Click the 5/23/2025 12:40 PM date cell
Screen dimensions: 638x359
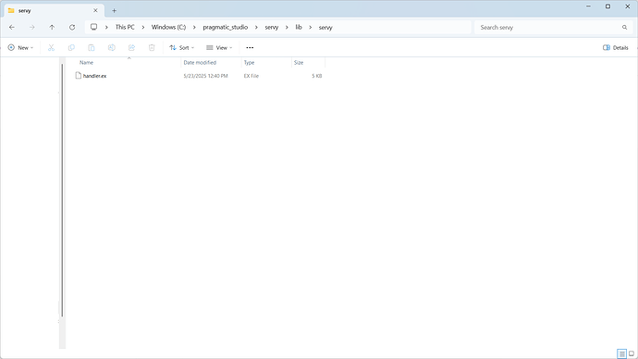[205, 76]
